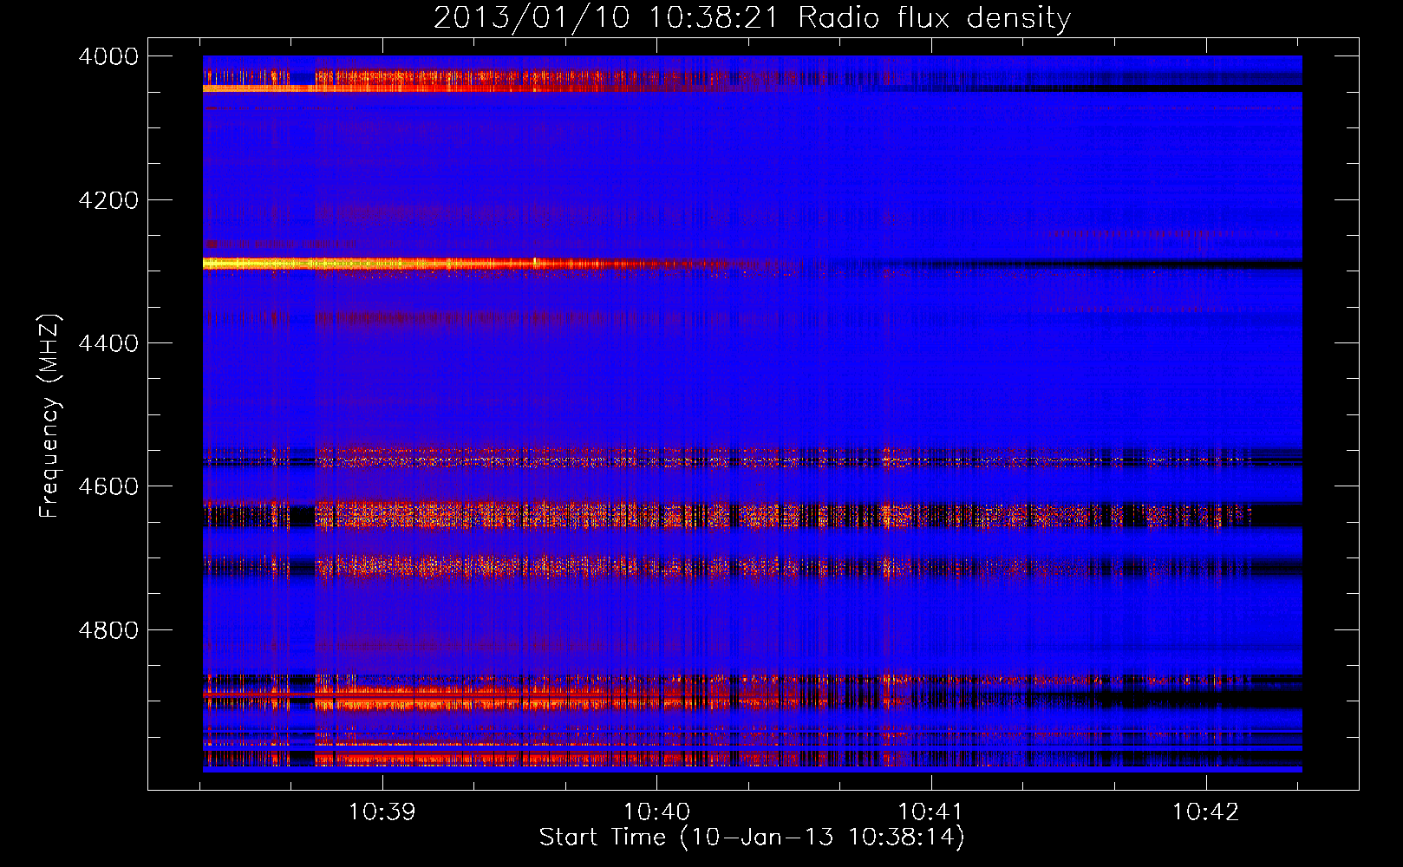Click the 10:39 time tick label
Screen dimensions: 1403x867
[x=382, y=812]
